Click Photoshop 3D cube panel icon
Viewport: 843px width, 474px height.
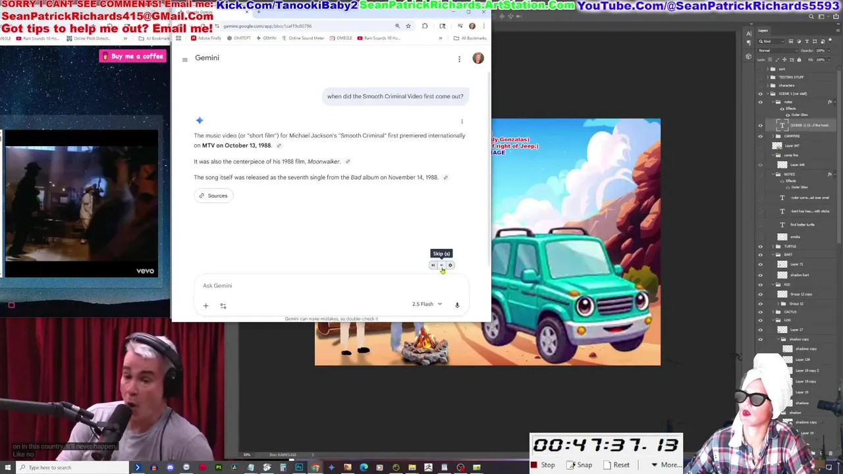[749, 57]
